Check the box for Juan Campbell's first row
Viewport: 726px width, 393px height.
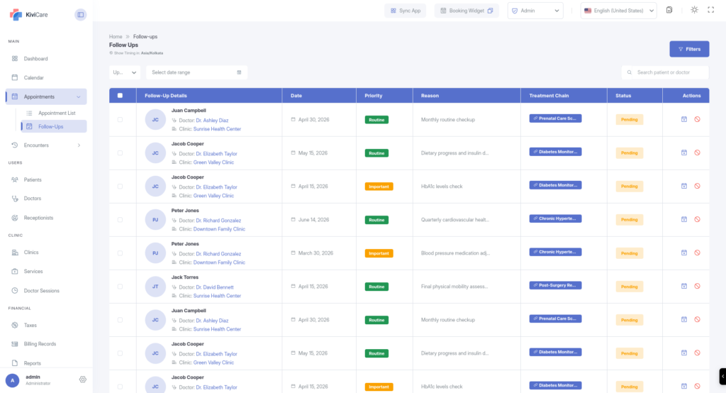point(120,120)
